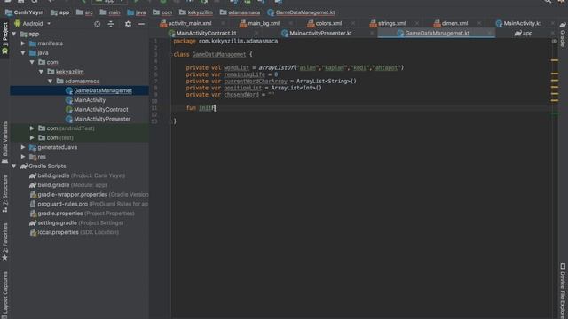Click the scroll-from-source target icon
The width and height of the screenshot is (568, 319).
pyautogui.click(x=97, y=24)
